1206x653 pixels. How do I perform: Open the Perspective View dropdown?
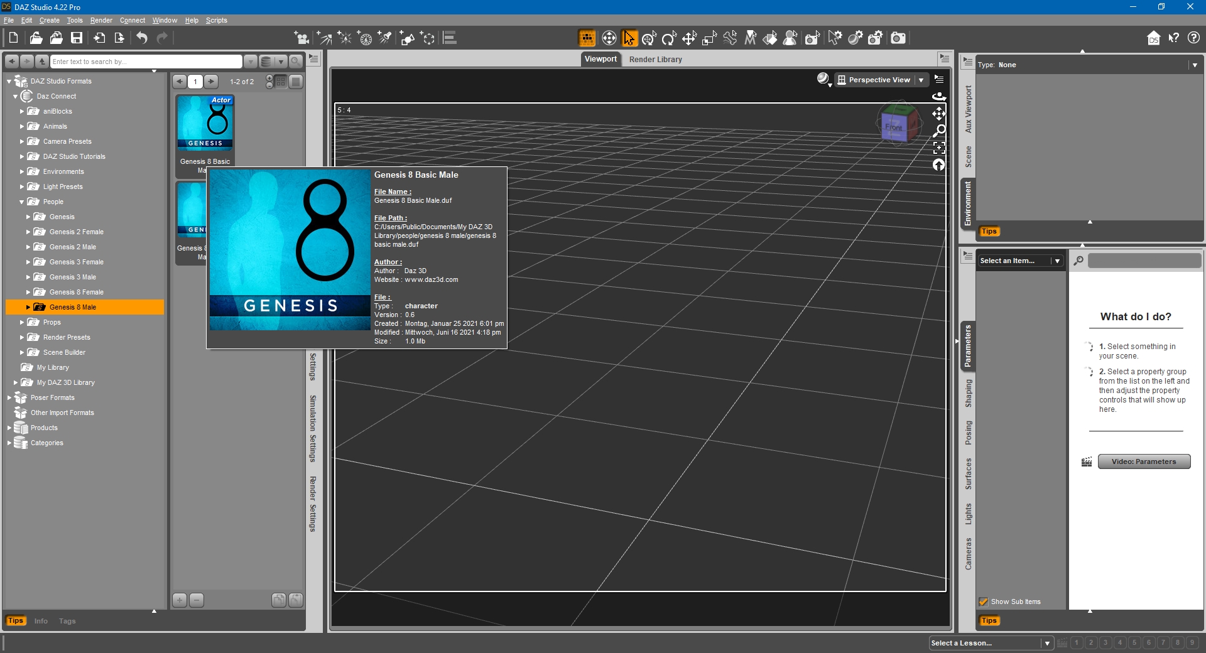[881, 80]
